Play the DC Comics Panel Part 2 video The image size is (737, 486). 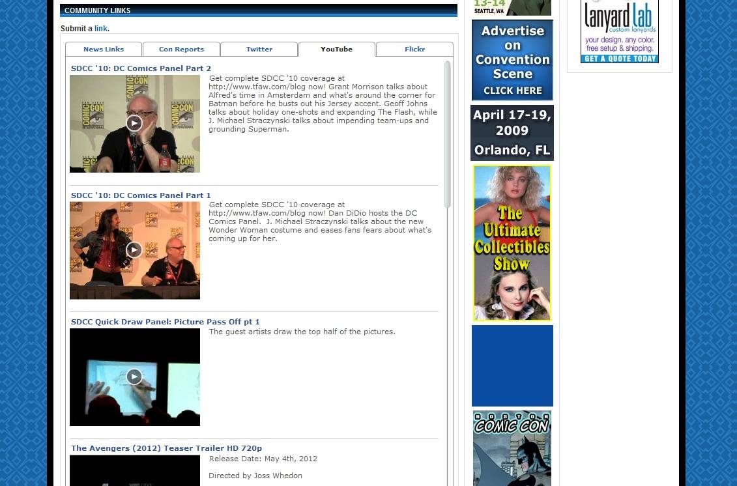pos(134,123)
